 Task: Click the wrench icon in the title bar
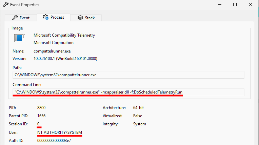point(6,4)
